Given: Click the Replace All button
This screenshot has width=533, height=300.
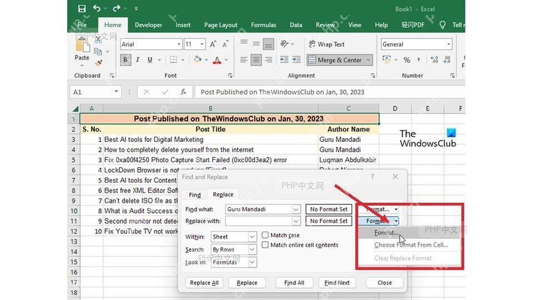Looking at the screenshot, I should [x=204, y=283].
